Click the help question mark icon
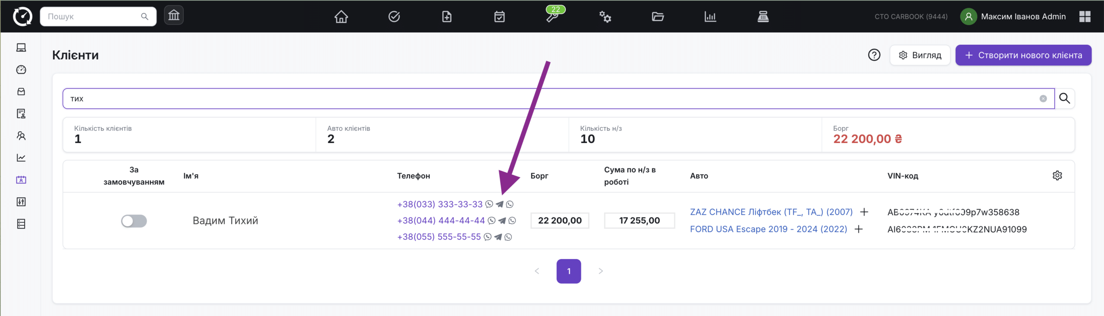Viewport: 1104px width, 316px height. point(874,55)
